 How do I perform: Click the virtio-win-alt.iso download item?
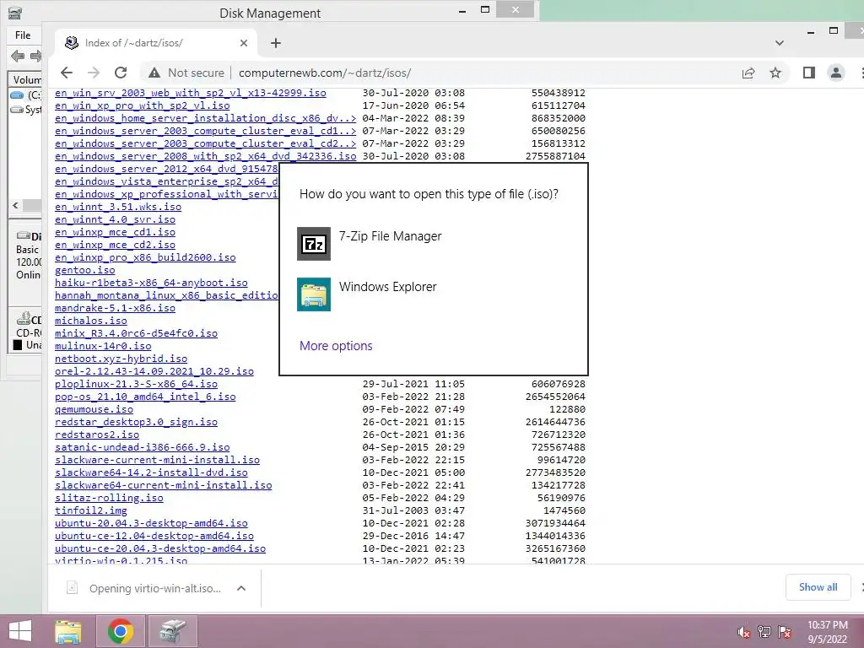coord(144,588)
